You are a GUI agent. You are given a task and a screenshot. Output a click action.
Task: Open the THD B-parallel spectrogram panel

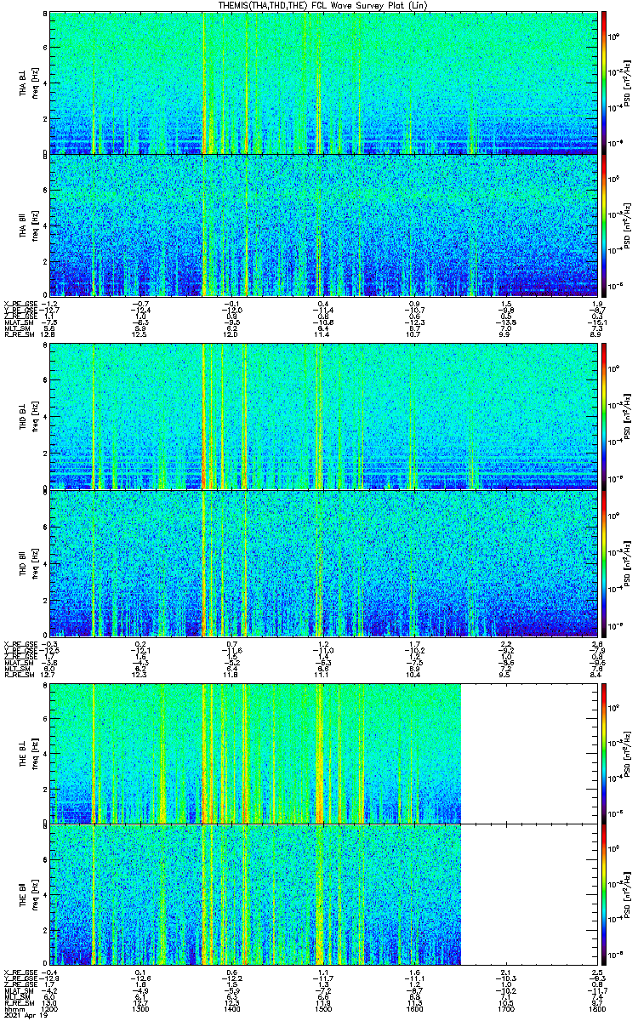coord(323,563)
